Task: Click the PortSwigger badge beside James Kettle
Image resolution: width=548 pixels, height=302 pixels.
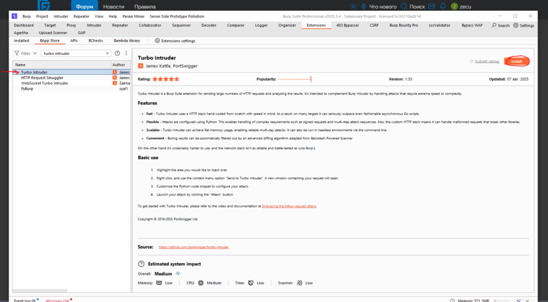Action: click(x=141, y=66)
